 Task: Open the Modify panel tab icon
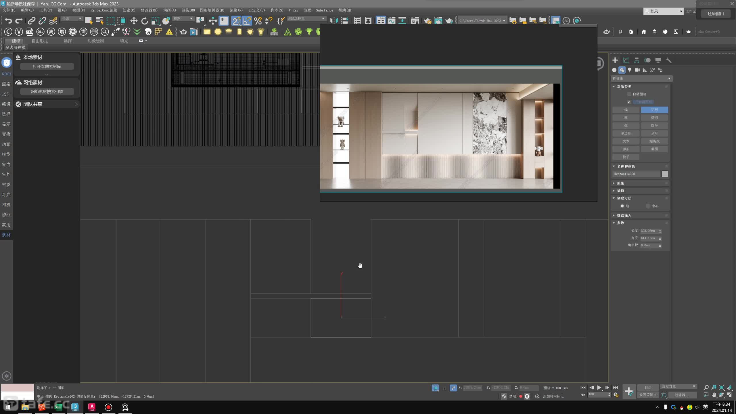pos(626,60)
